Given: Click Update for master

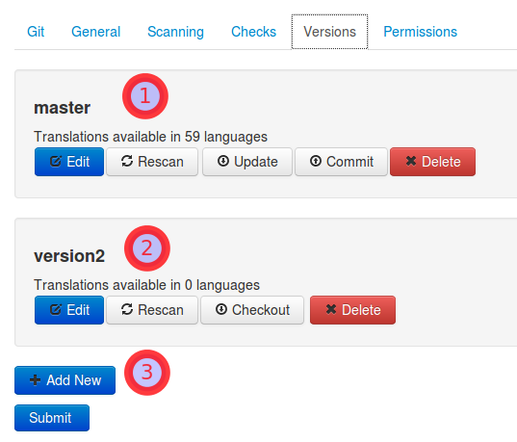Looking at the screenshot, I should click(247, 162).
